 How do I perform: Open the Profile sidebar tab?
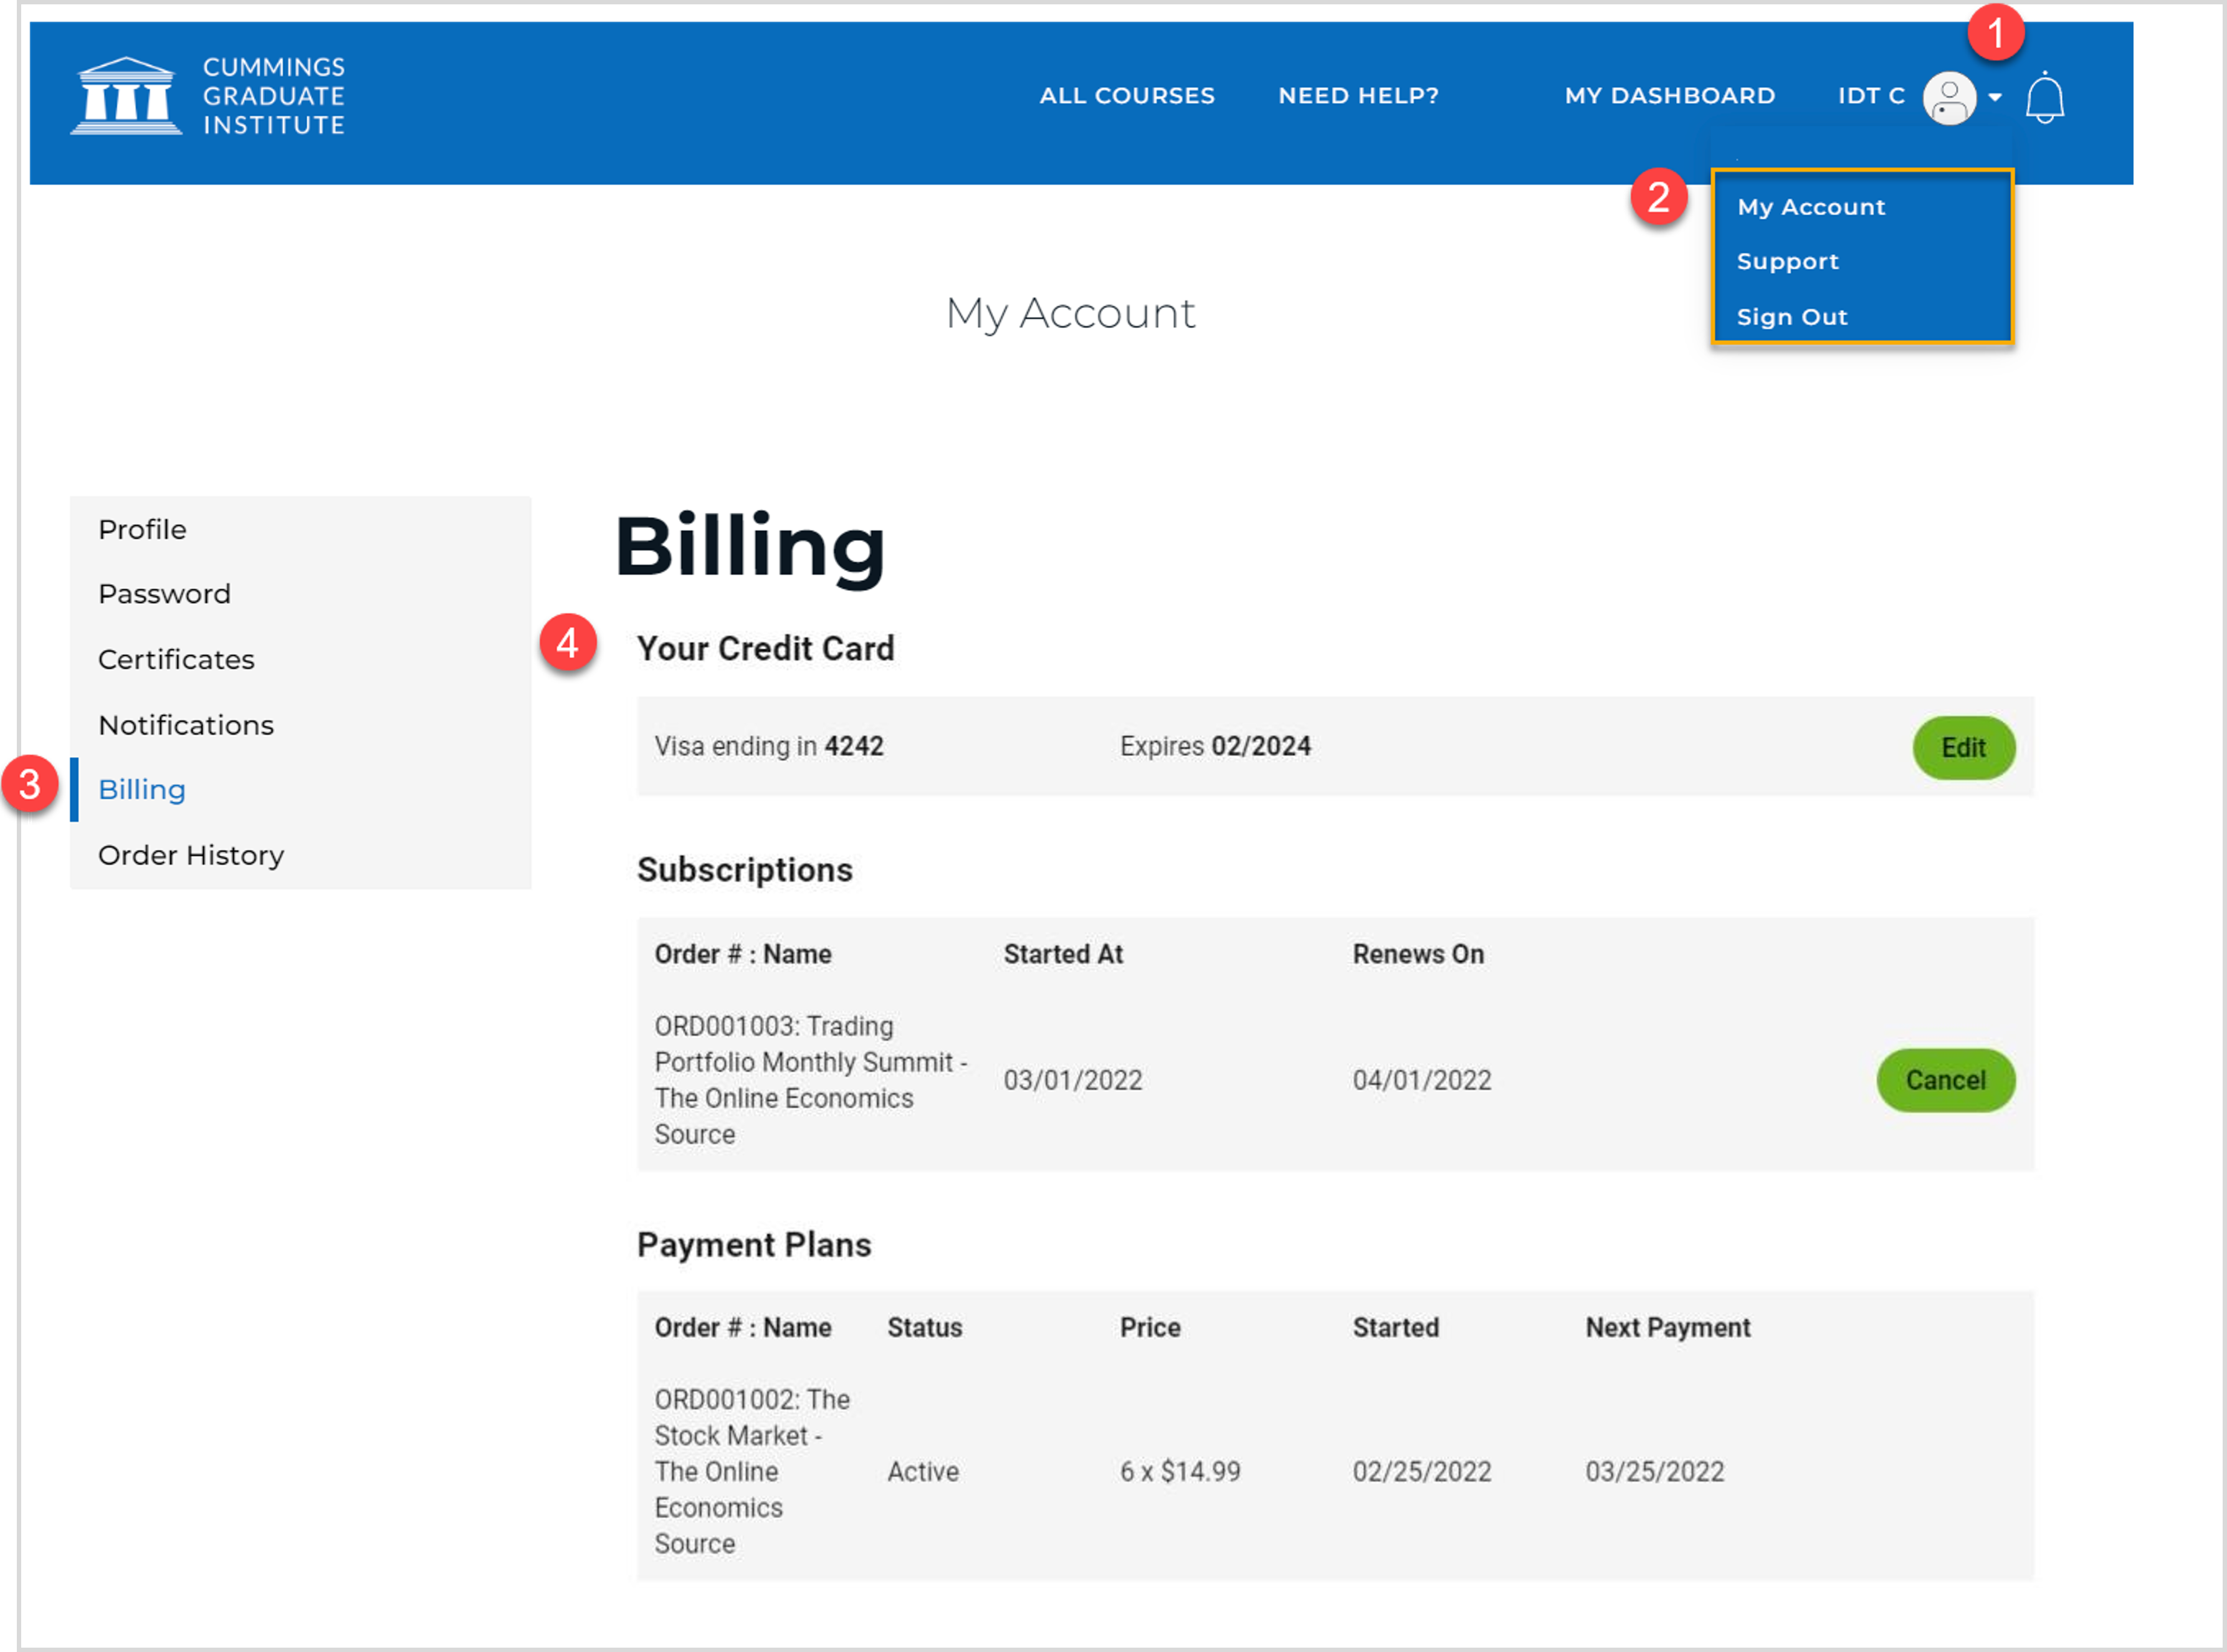tap(142, 529)
